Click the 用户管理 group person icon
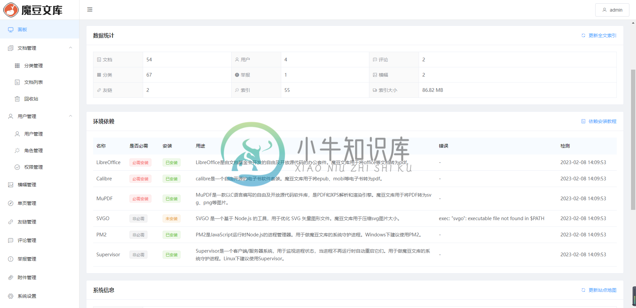 click(11, 116)
